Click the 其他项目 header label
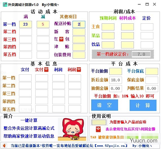Screen dimensions: 161x149 coord(68,17)
